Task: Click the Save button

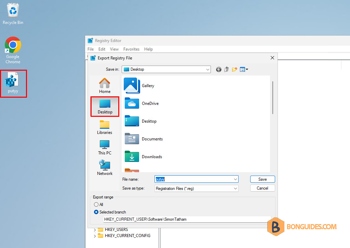Action: pos(262,179)
